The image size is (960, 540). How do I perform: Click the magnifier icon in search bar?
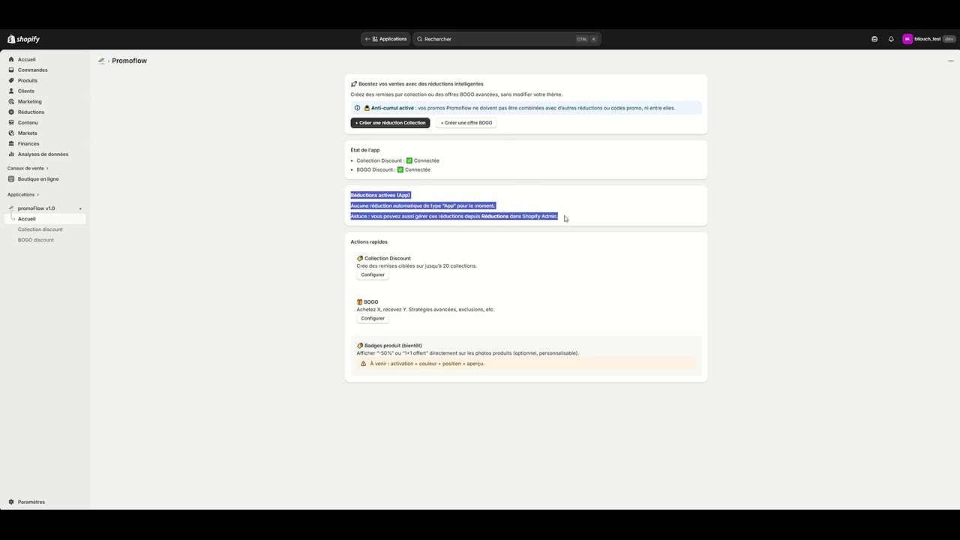tap(420, 39)
